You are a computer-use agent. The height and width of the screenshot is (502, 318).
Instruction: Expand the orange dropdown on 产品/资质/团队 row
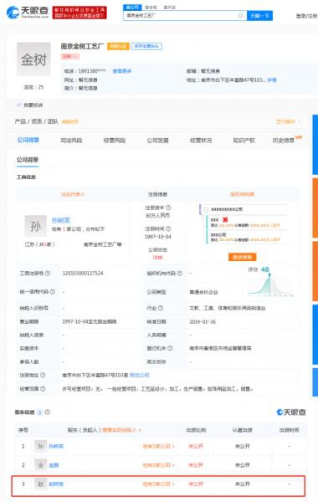pos(288,121)
